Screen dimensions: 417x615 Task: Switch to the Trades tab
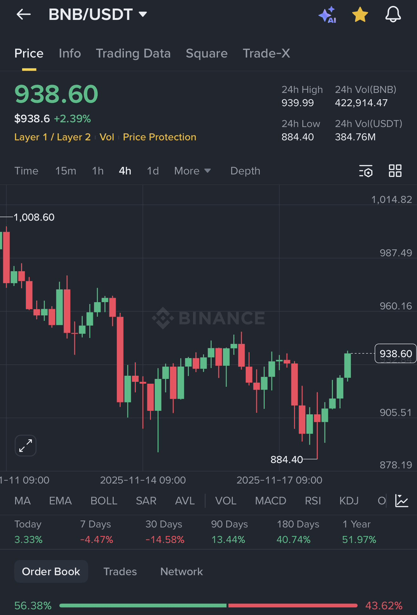click(x=120, y=572)
